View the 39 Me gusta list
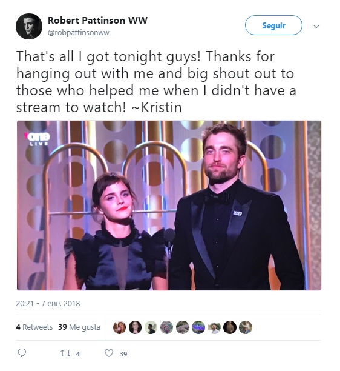Image resolution: width=340 pixels, height=371 pixels. (79, 327)
